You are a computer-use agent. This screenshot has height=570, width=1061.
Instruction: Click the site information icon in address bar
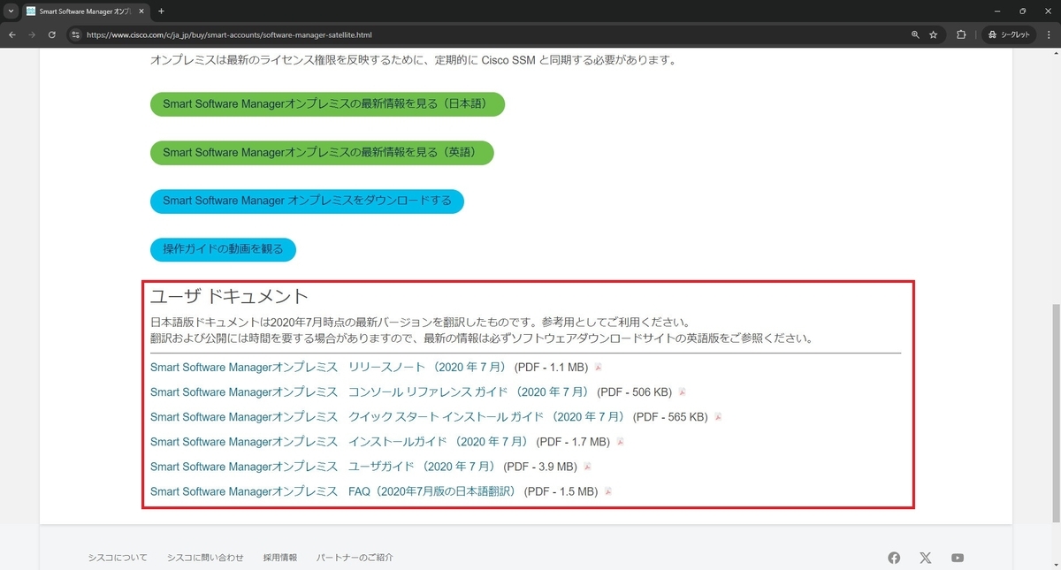click(75, 36)
